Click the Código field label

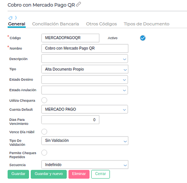[x=15, y=38]
